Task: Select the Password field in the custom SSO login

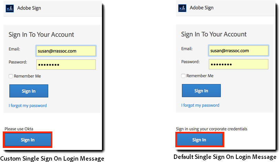Action: pyautogui.click(x=66, y=65)
